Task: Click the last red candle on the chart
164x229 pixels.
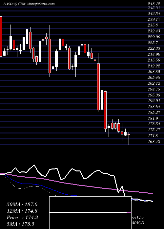Action: [x=129, y=134]
